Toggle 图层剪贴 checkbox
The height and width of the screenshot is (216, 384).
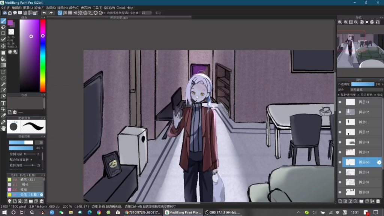click(358, 95)
